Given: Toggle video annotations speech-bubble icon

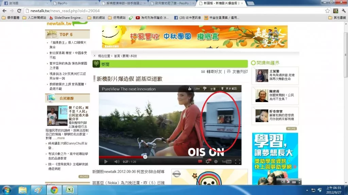Looking at the screenshot, I should coord(200,161).
